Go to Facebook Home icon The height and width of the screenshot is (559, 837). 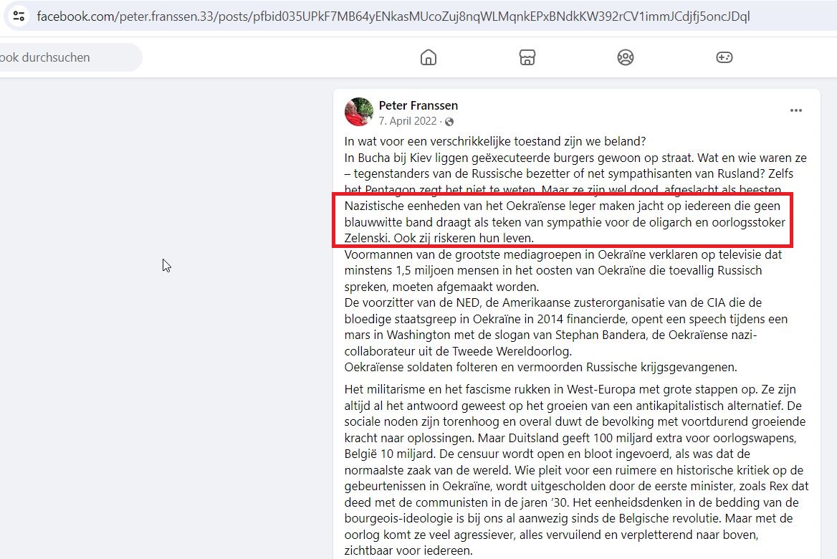pyautogui.click(x=428, y=57)
